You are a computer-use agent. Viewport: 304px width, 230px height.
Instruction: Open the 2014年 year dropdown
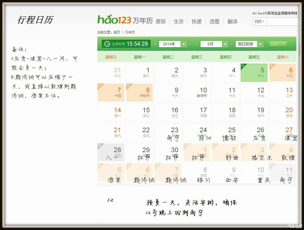[x=173, y=44]
